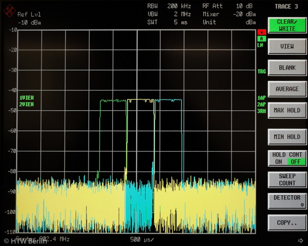Activate MAX HOLD trace mode
This screenshot has height=246, width=308.
coord(287,110)
